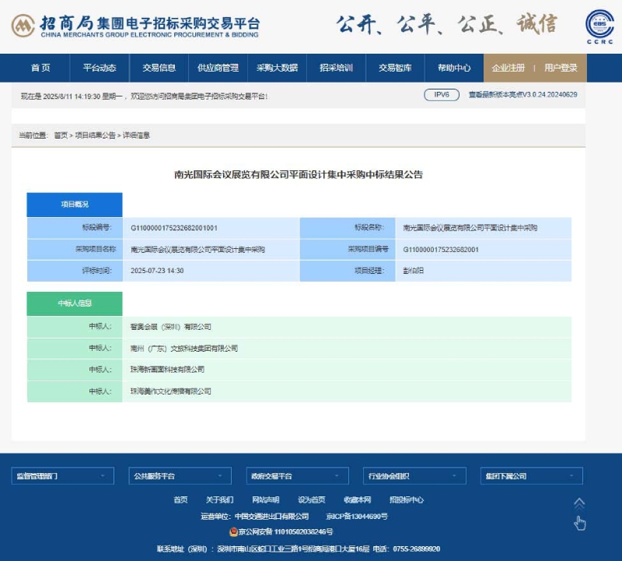Click the footer 收藏本网 link
Viewport: 622px width, 561px height.
pyautogui.click(x=358, y=500)
